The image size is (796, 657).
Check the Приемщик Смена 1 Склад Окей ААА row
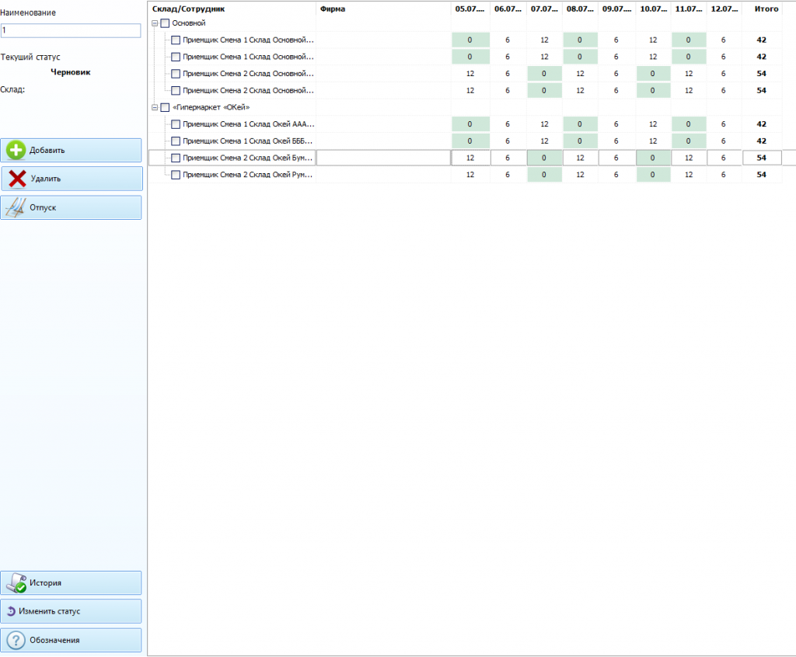[176, 123]
